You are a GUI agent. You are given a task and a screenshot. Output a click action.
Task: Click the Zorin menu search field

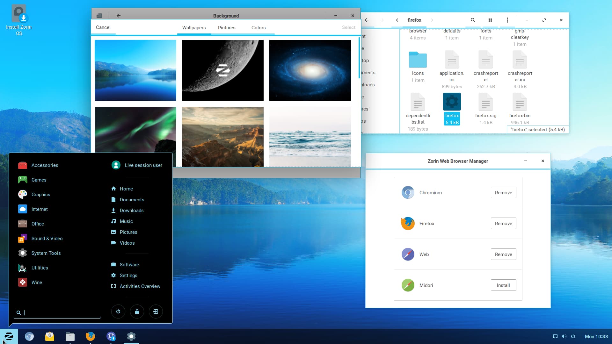point(57,313)
